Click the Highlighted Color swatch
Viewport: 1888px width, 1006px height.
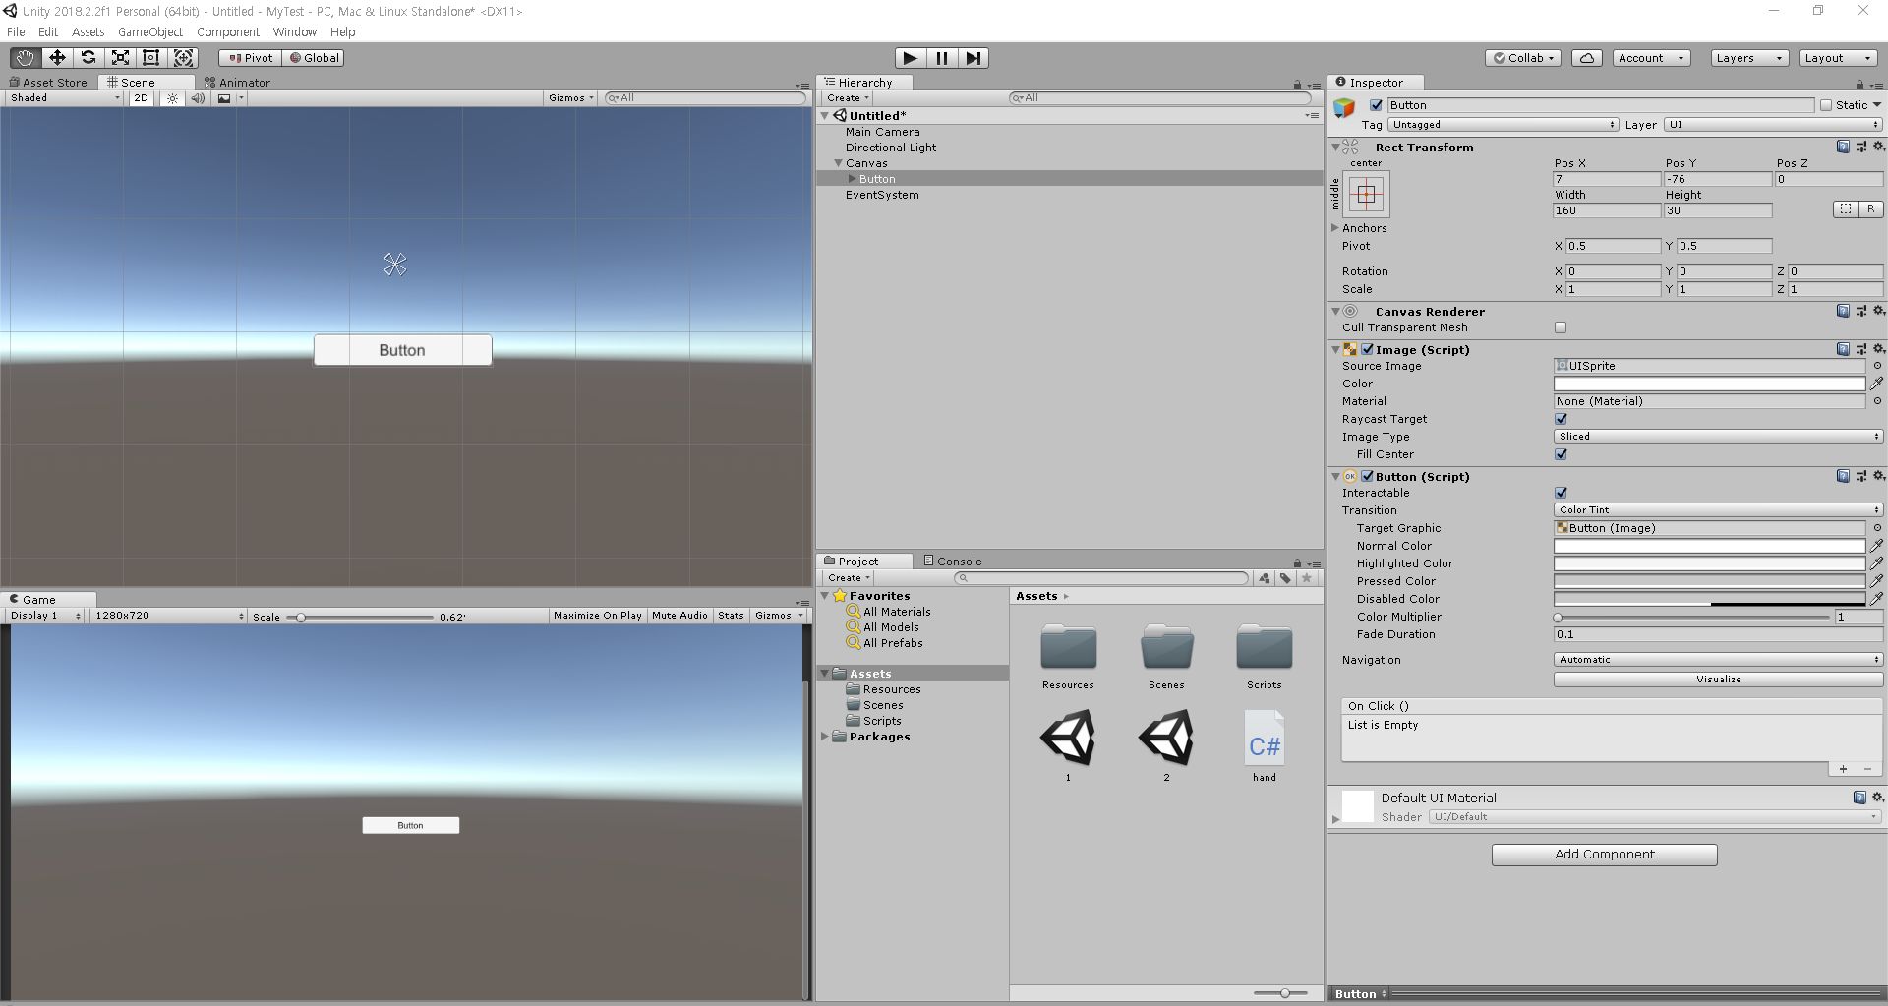click(1709, 563)
